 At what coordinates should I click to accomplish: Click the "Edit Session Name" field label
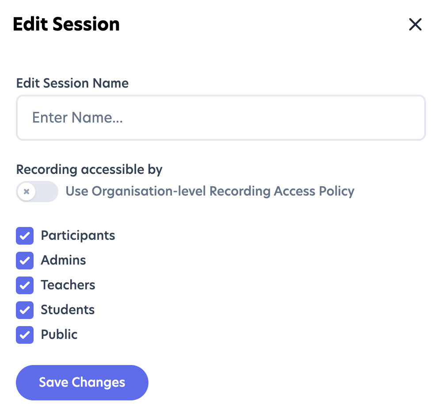[x=72, y=83]
